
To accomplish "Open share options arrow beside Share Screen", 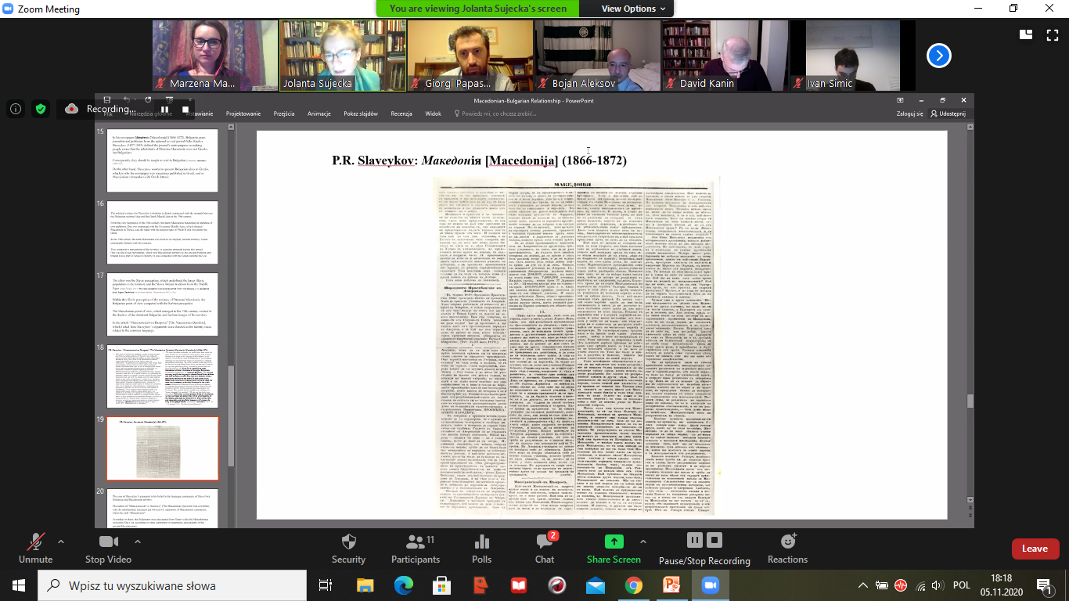I will 644,542.
